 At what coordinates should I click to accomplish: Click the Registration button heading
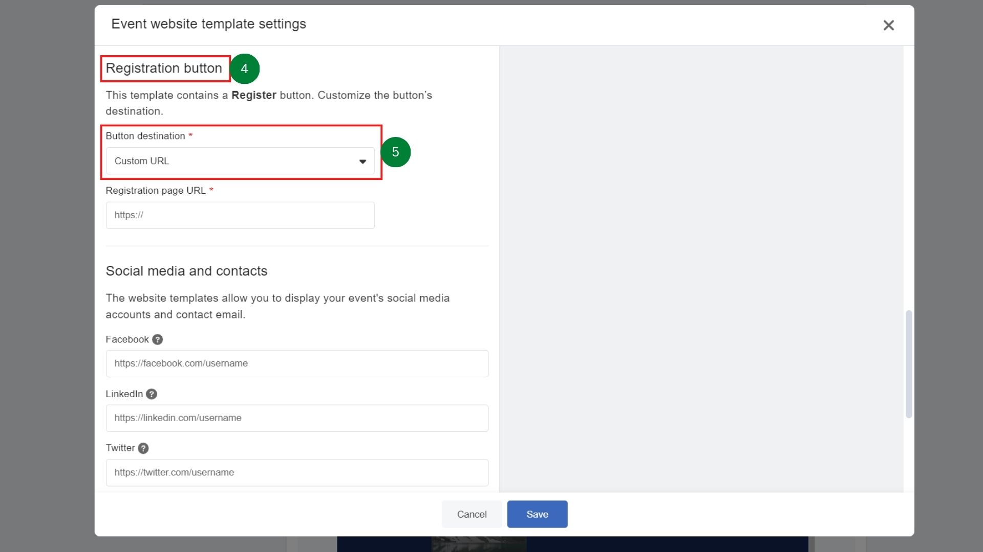(164, 68)
